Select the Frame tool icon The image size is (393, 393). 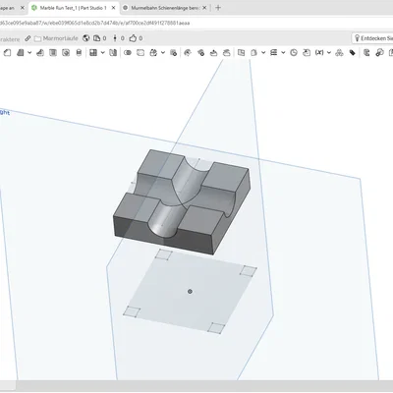point(253,52)
